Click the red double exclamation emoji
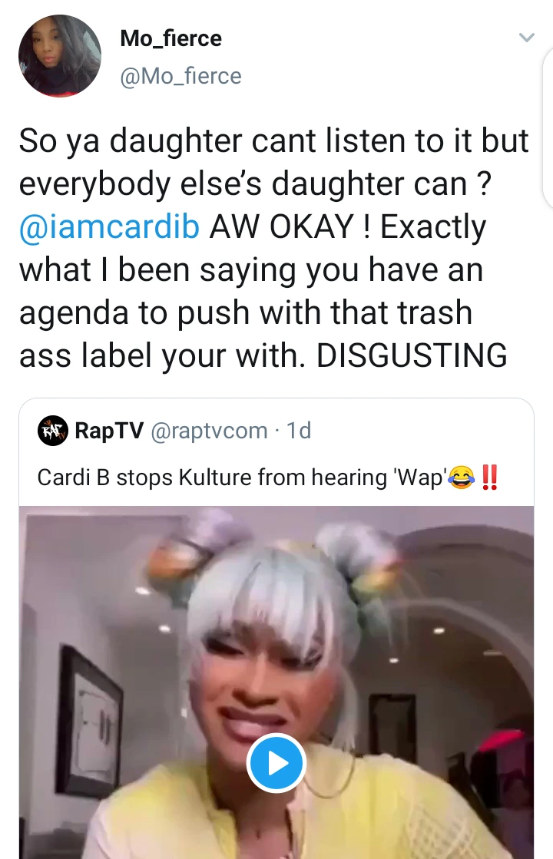 click(x=489, y=477)
